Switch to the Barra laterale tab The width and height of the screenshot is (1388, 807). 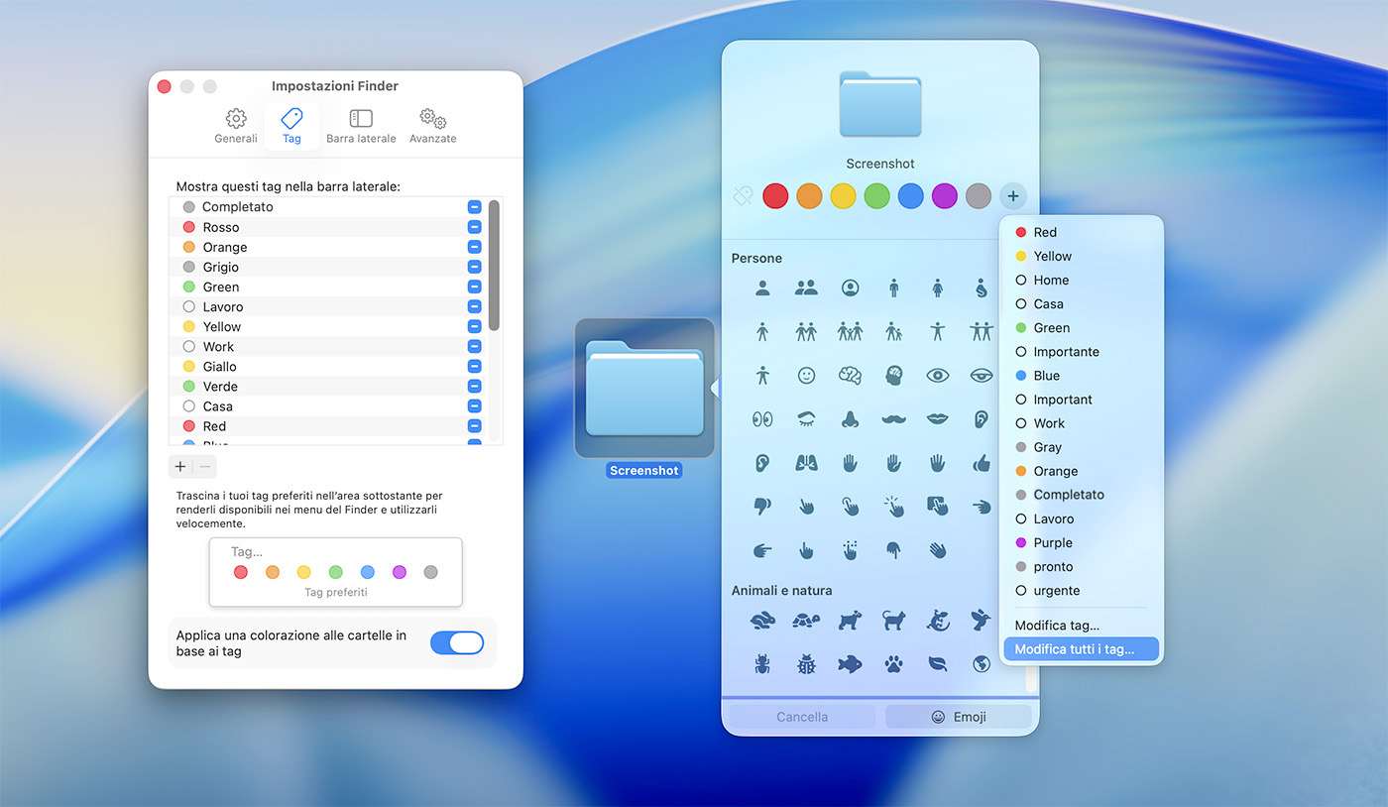coord(361,127)
